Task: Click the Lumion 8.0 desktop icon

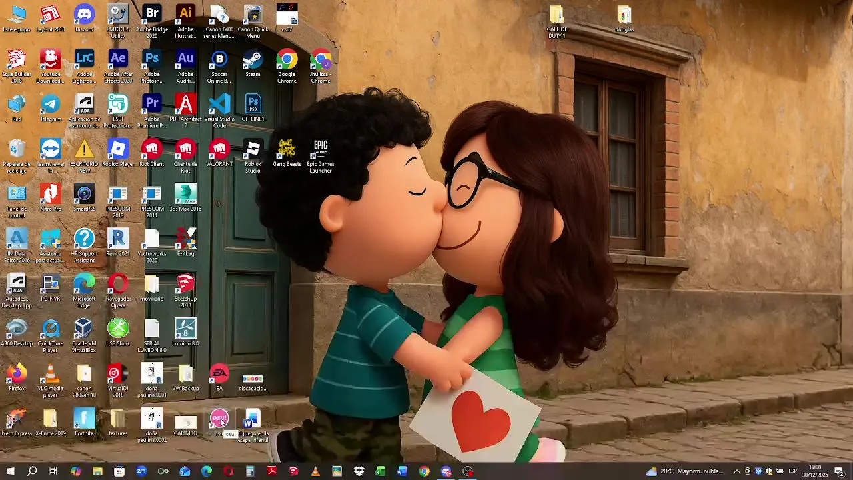Action: click(x=185, y=332)
